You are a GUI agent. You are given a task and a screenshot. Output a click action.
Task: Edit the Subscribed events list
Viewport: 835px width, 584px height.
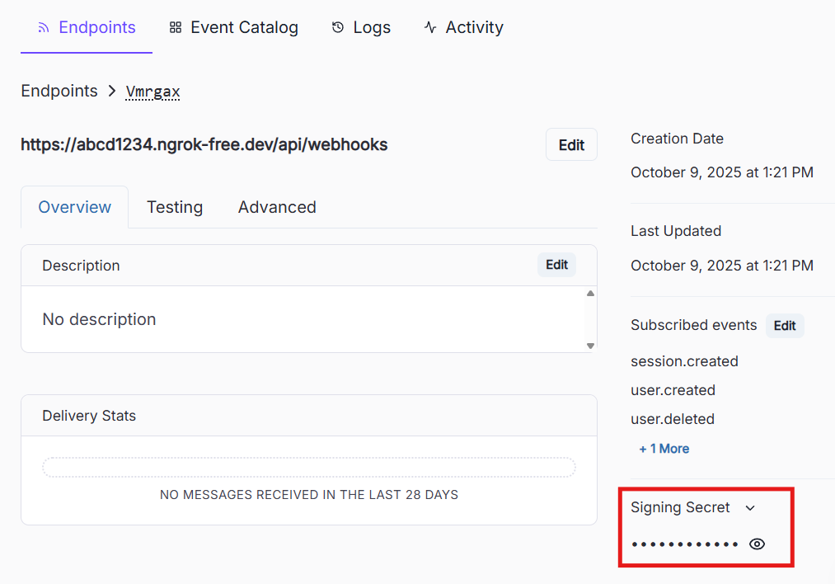click(x=785, y=326)
